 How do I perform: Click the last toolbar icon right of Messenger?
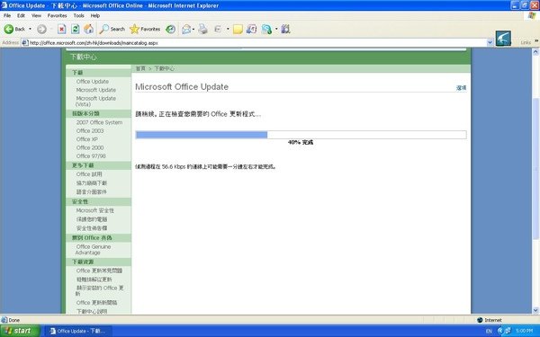285,30
